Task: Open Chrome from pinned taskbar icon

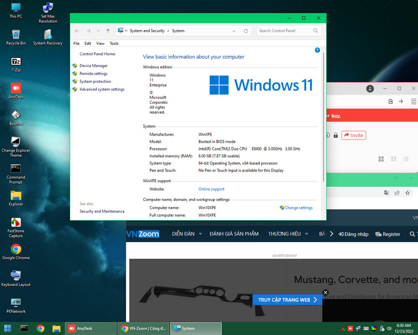Action: (41, 328)
